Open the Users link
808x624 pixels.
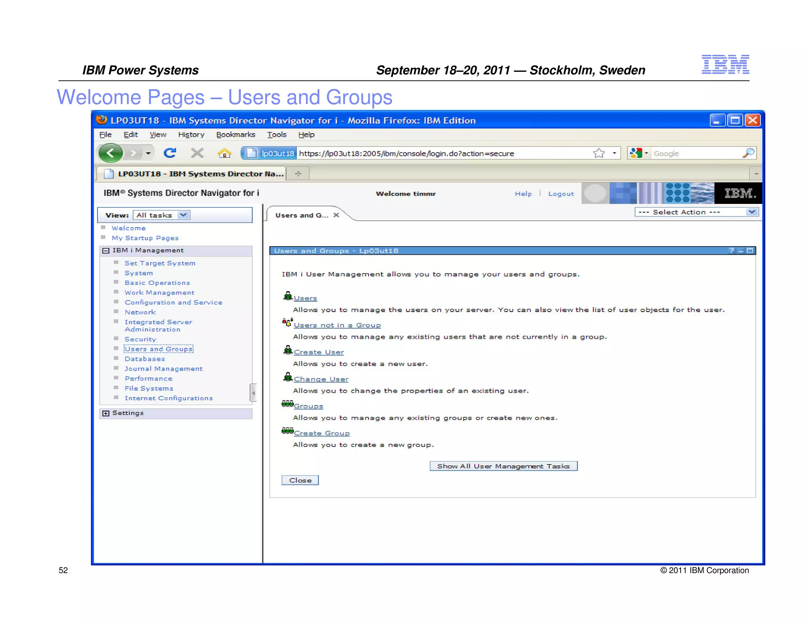(305, 298)
